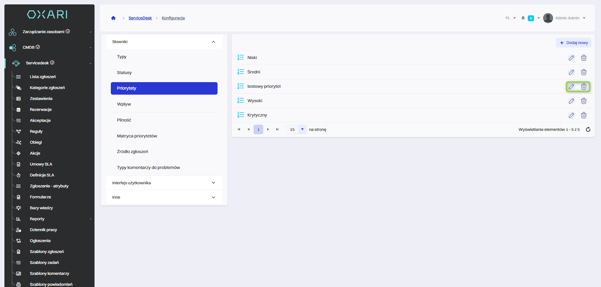Select Statusy in dictionary menu
Image resolution: width=601 pixels, height=287 pixels.
click(x=124, y=72)
